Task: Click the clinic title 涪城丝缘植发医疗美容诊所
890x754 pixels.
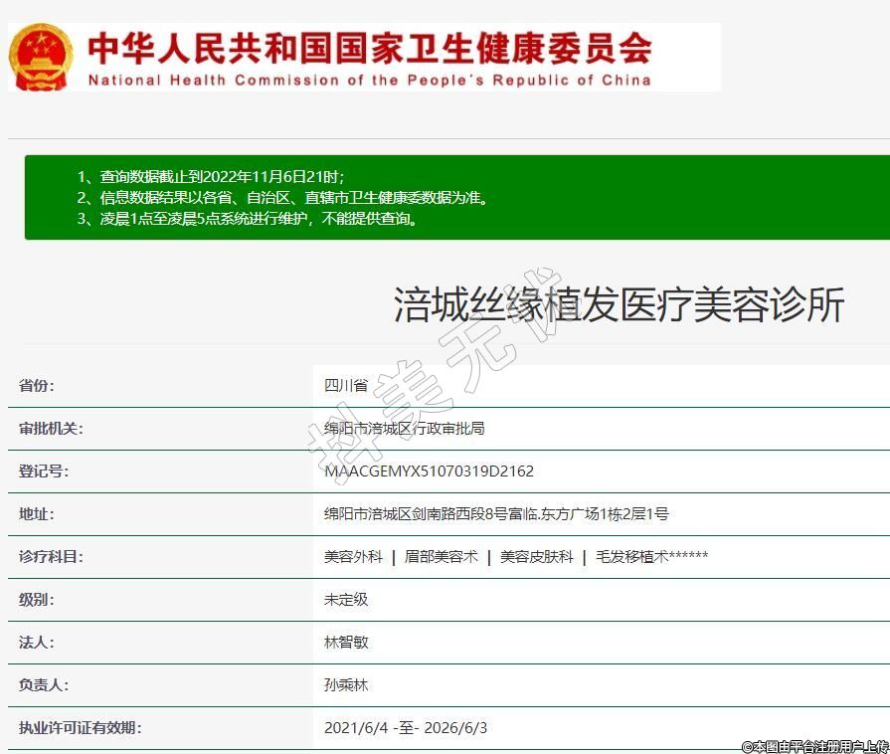Action: click(x=619, y=305)
